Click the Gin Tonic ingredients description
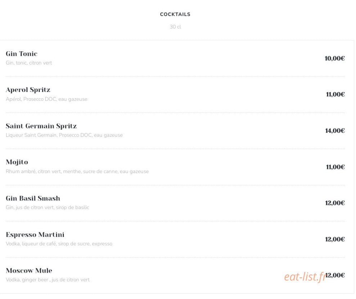 29,63
